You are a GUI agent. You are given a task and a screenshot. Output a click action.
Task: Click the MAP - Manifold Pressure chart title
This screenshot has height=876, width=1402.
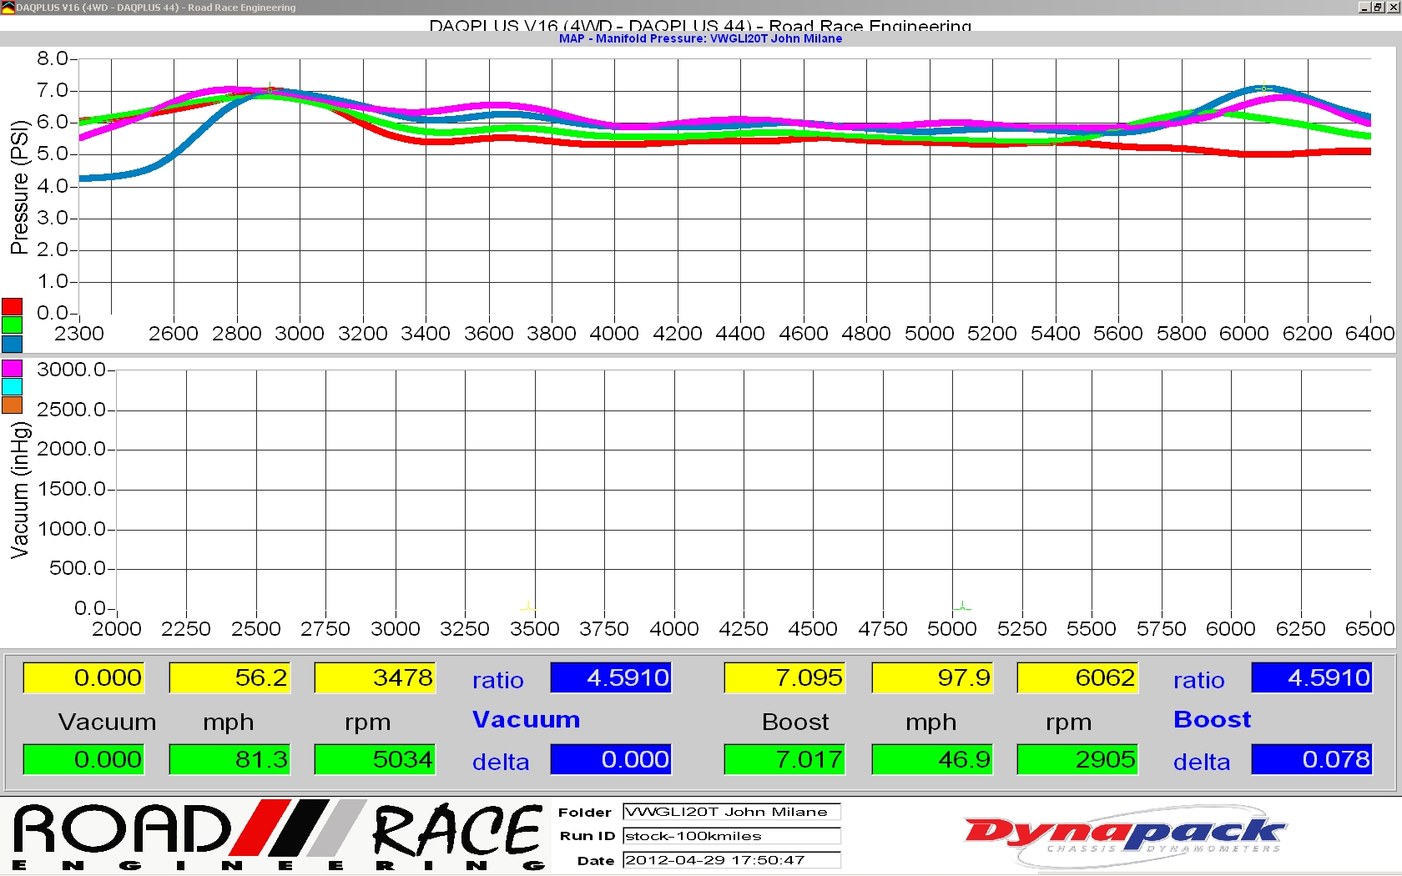[700, 38]
